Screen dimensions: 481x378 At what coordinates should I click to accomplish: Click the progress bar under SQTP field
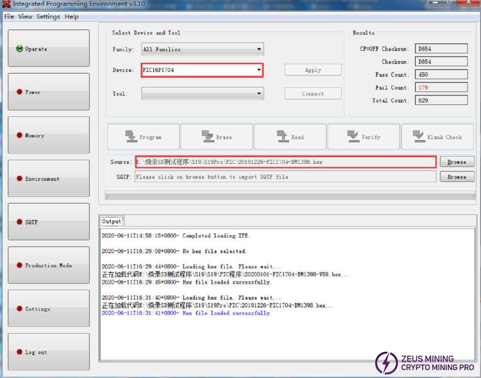(x=289, y=195)
